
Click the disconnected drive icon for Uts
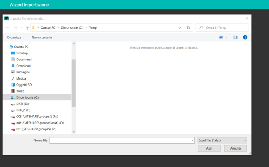pyautogui.click(x=13, y=130)
